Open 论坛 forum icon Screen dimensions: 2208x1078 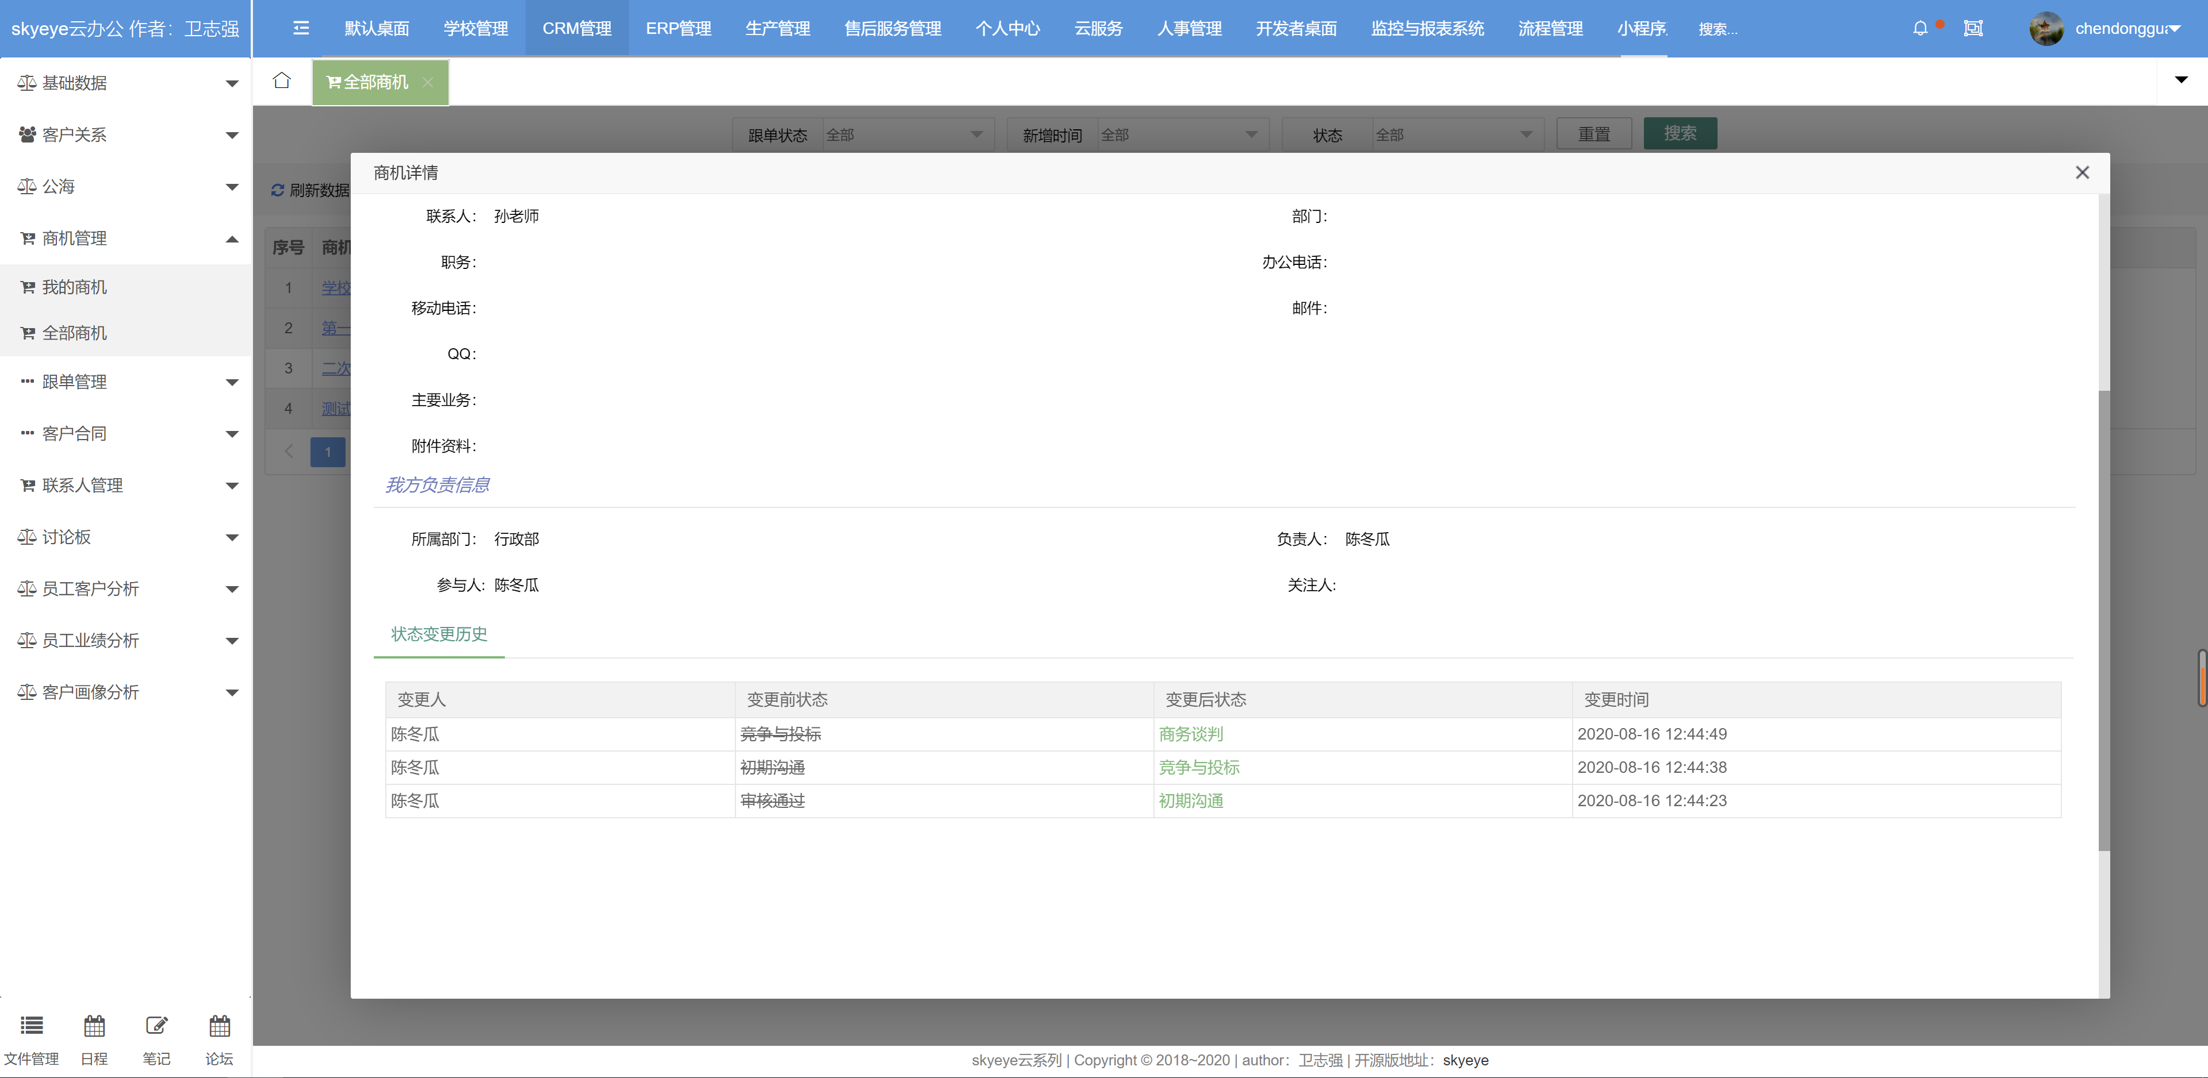pyautogui.click(x=220, y=1026)
